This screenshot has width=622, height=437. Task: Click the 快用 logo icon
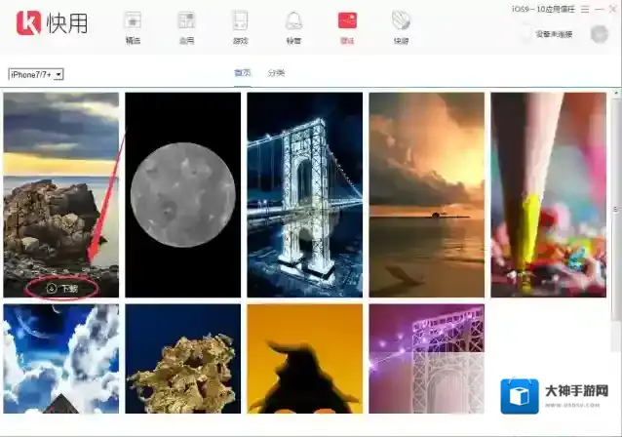(x=28, y=23)
